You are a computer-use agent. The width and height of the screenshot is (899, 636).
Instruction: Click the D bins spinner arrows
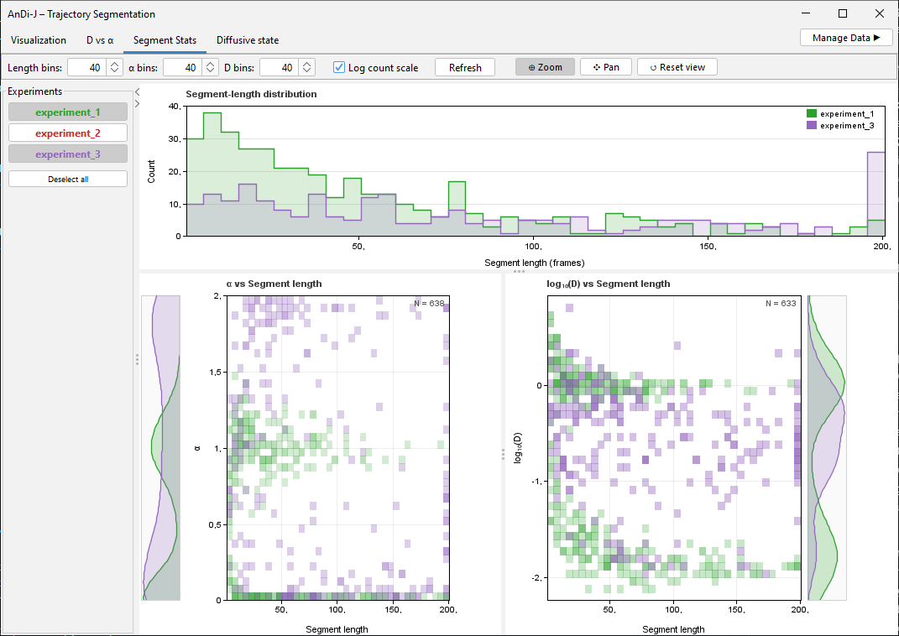click(x=306, y=68)
